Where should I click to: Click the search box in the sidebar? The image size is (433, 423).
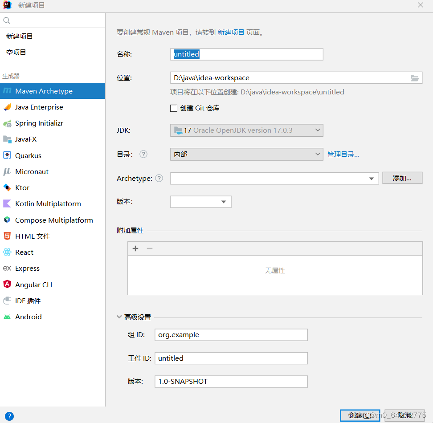coord(53,20)
